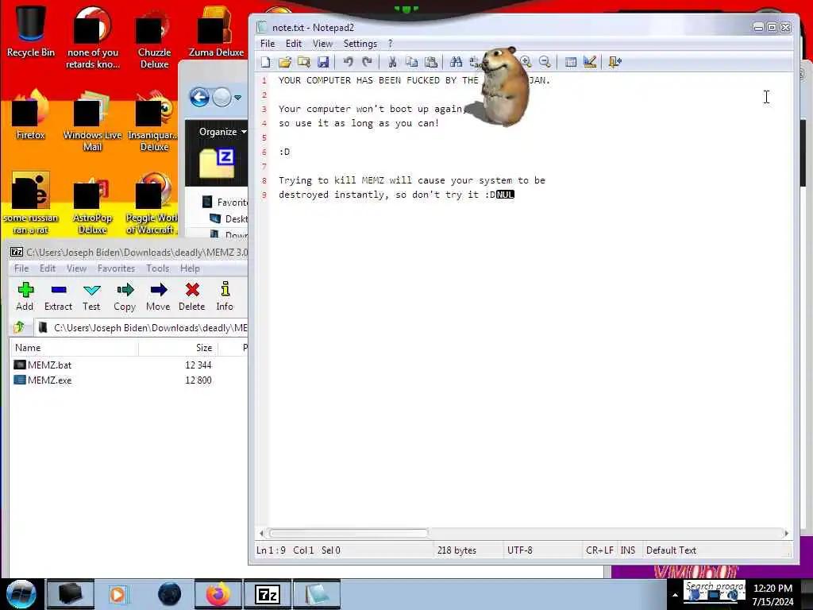Click the Open file icon in Notepad2
The height and width of the screenshot is (610, 813).
285,62
